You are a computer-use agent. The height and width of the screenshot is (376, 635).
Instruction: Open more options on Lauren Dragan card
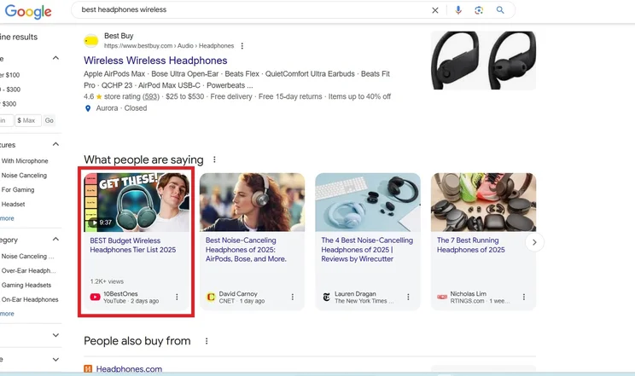pyautogui.click(x=408, y=297)
